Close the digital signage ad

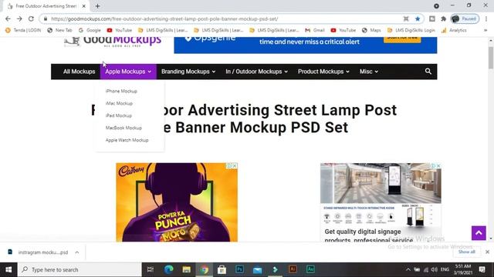click(438, 165)
